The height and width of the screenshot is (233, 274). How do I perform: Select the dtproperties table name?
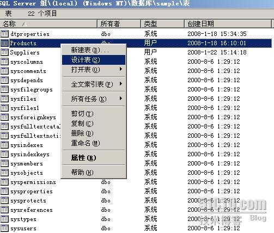(x=30, y=34)
